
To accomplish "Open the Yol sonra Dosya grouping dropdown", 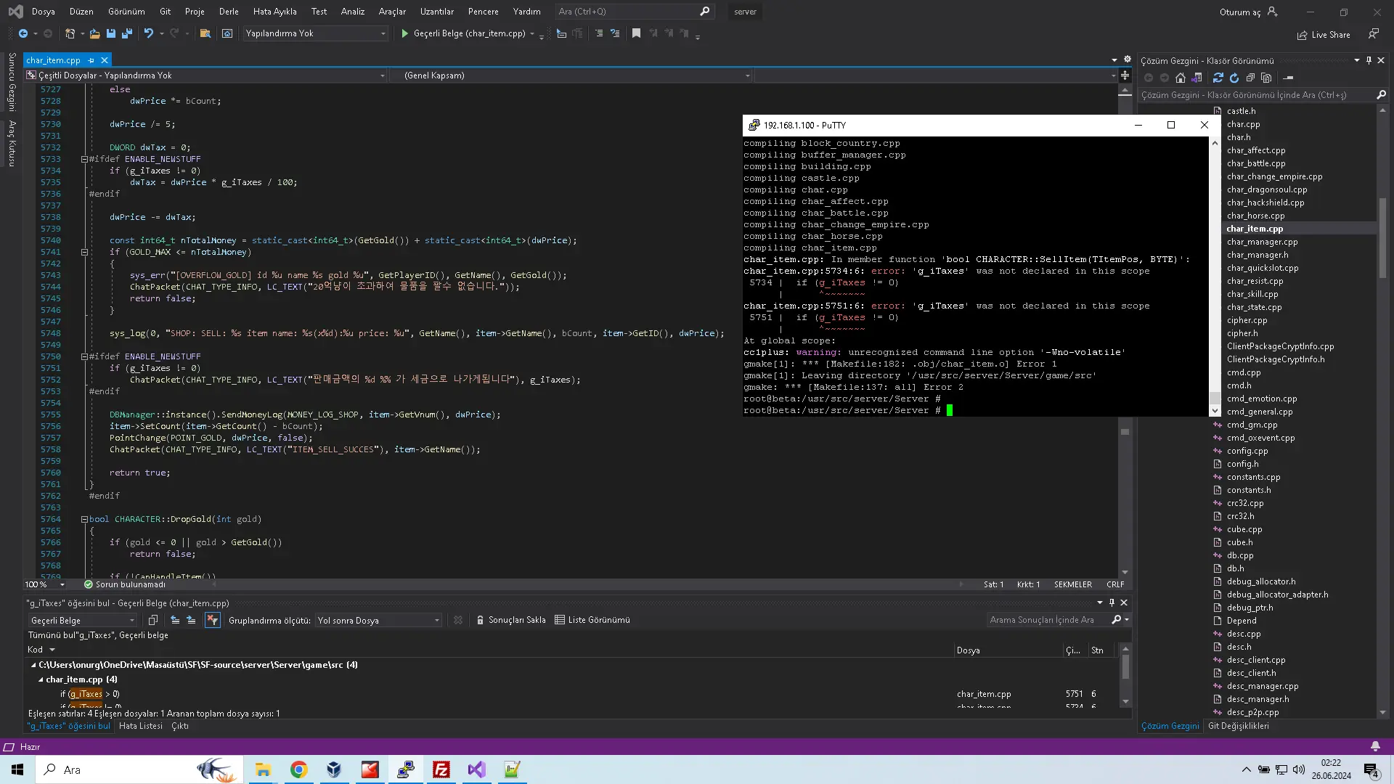I will (x=378, y=621).
